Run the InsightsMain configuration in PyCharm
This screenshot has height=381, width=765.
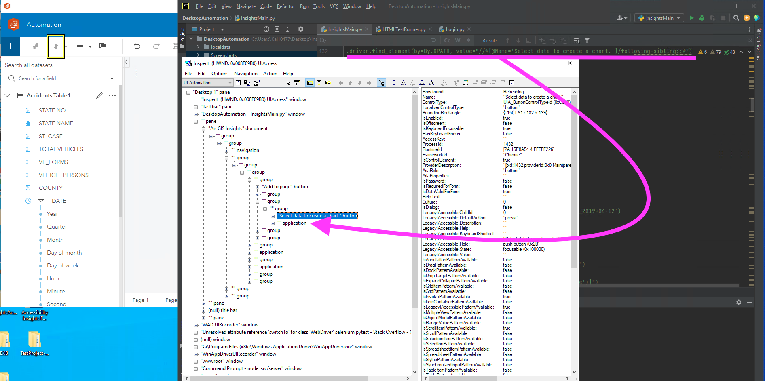pyautogui.click(x=691, y=18)
